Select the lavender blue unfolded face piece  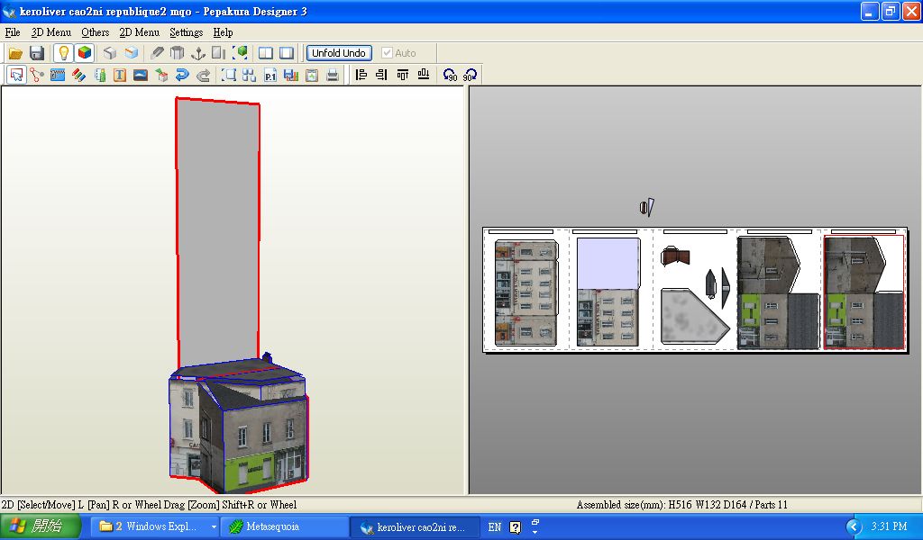click(608, 263)
